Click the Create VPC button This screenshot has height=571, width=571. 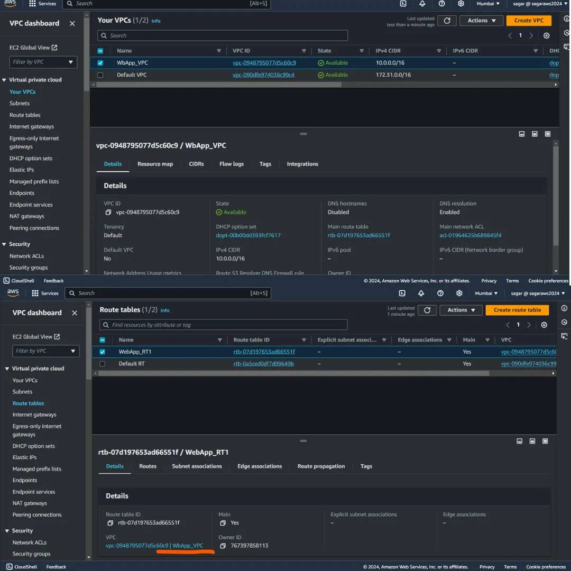528,21
